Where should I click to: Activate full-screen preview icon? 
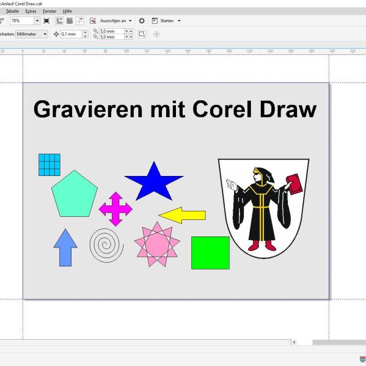point(46,21)
